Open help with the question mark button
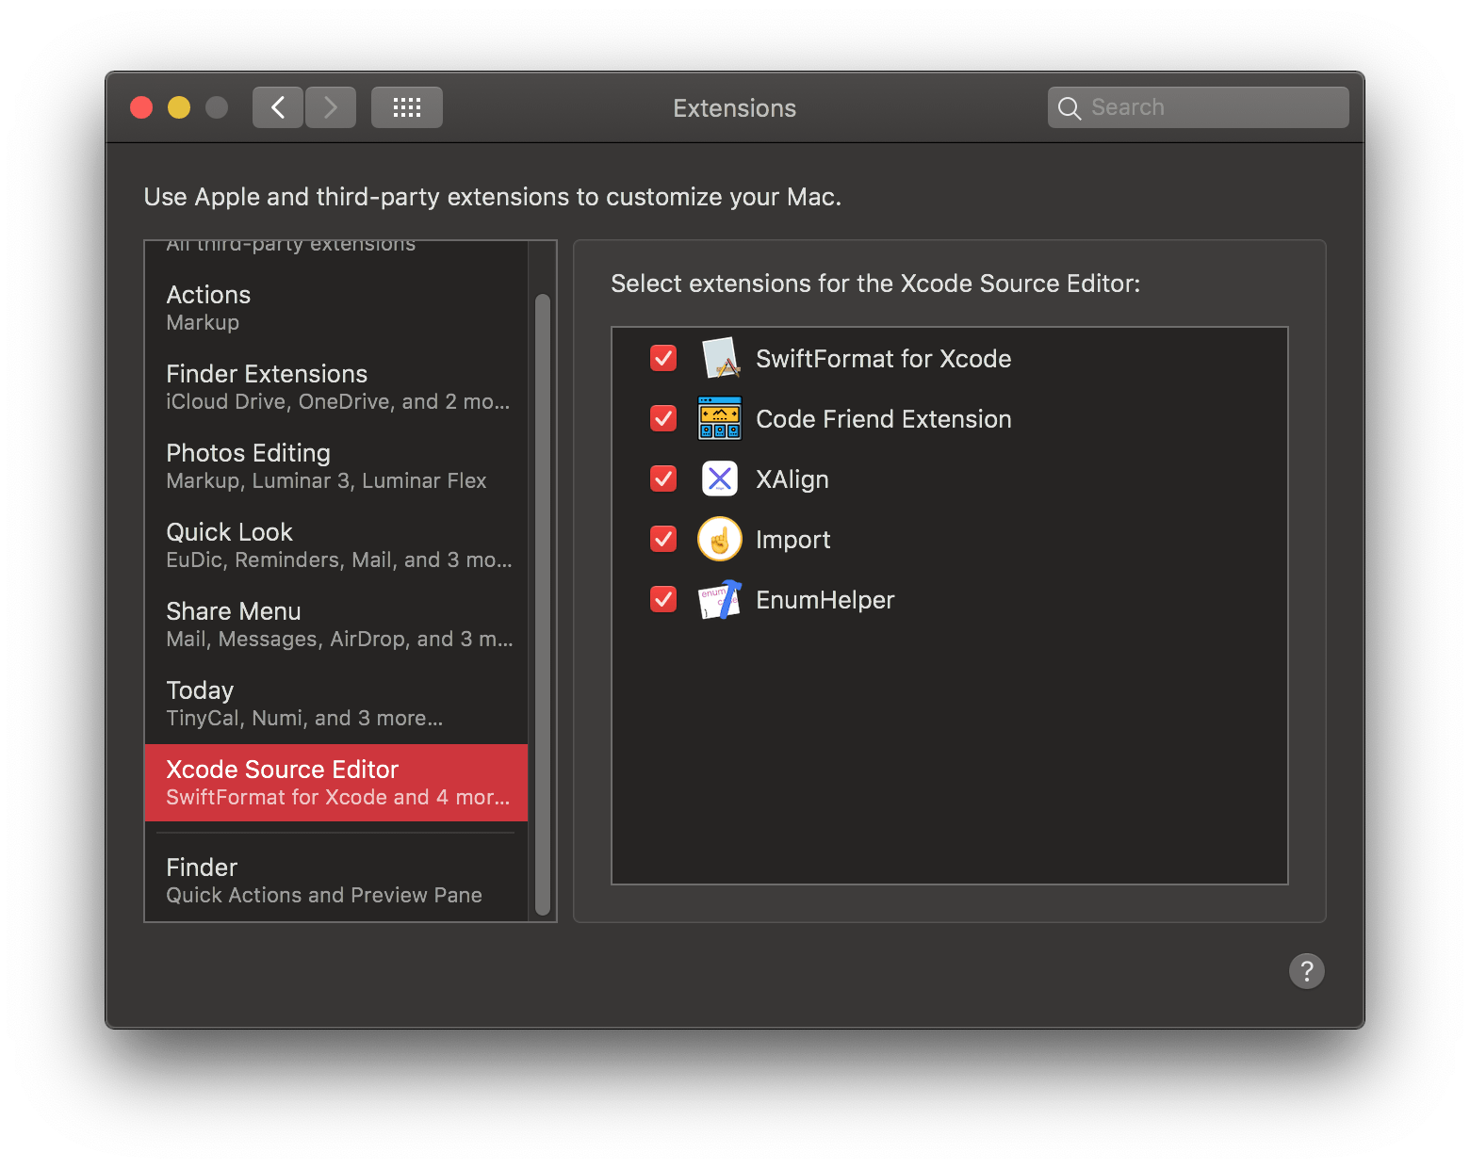Image resolution: width=1470 pixels, height=1168 pixels. pos(1307,971)
